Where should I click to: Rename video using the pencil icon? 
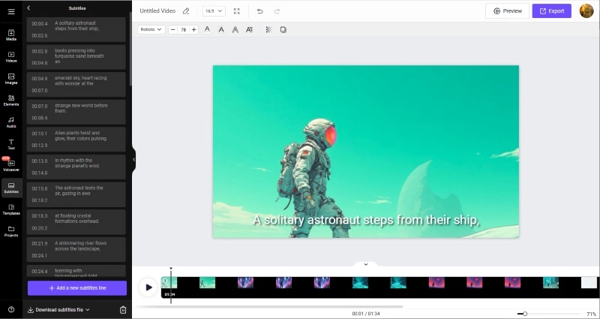[x=186, y=11]
